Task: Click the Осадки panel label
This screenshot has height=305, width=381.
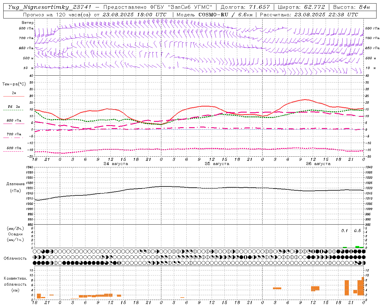Action: click(15, 234)
